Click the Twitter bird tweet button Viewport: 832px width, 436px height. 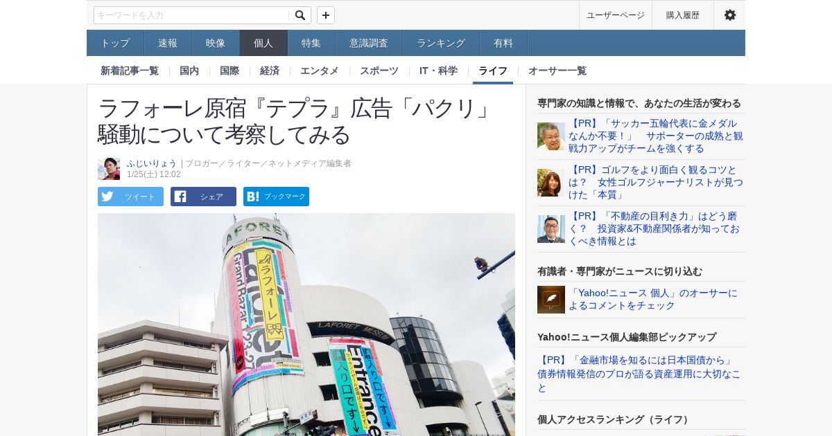pyautogui.click(x=130, y=197)
